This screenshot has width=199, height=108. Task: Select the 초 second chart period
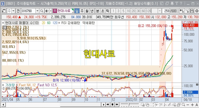pyautogui.click(x=103, y=11)
